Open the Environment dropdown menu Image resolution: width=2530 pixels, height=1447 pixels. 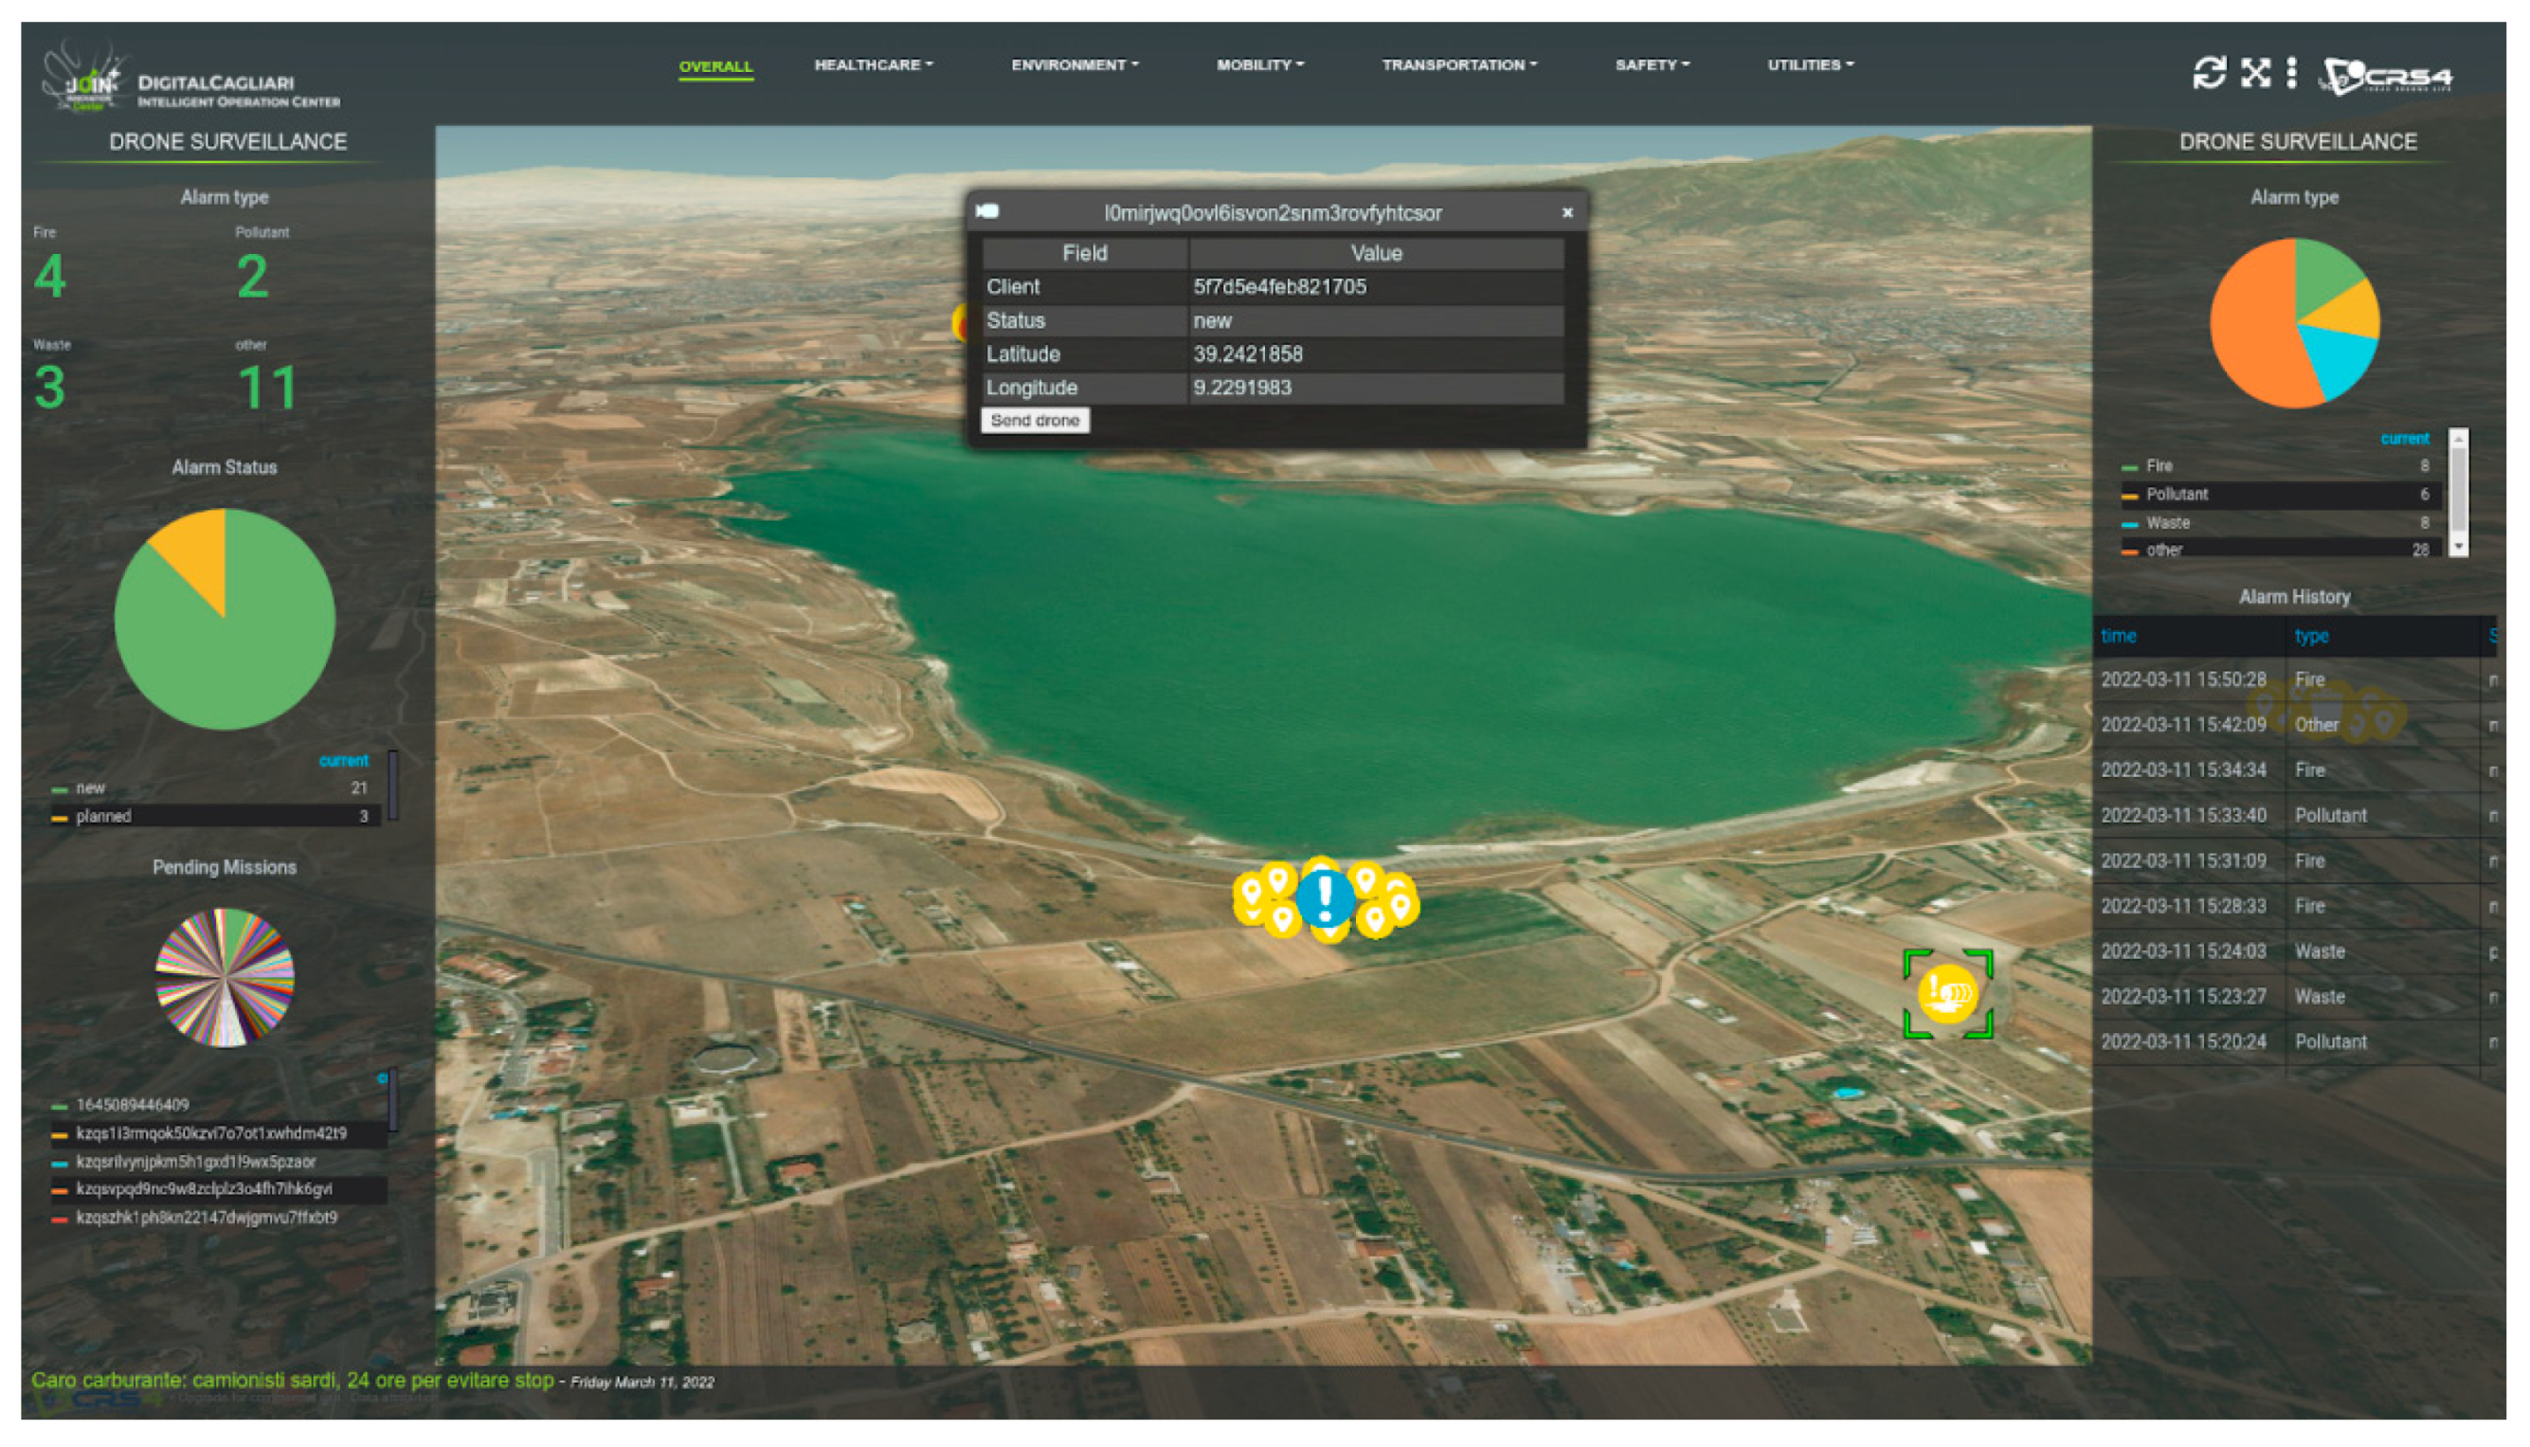coord(1075,65)
